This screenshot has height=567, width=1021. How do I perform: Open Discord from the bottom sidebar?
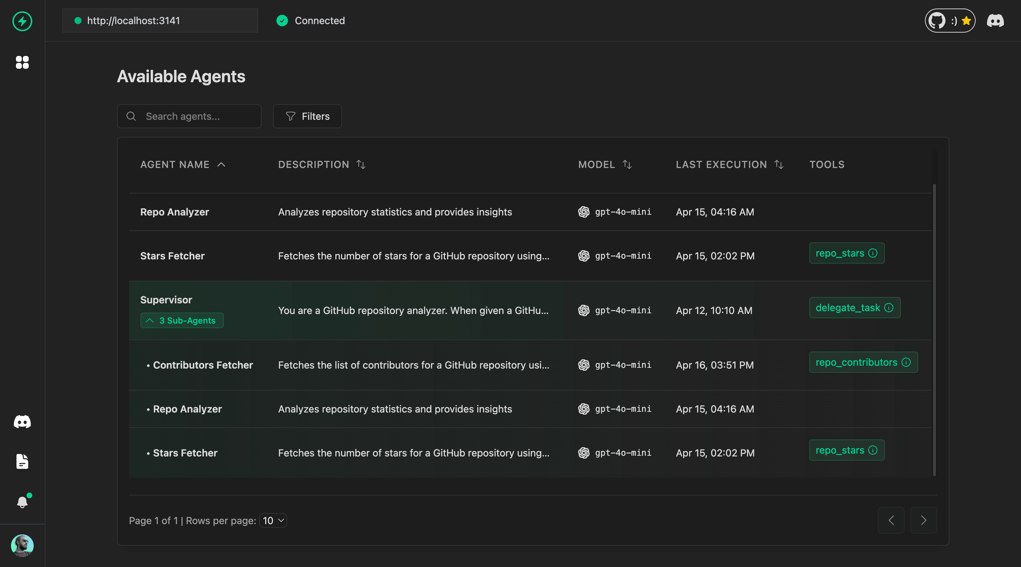click(x=22, y=422)
